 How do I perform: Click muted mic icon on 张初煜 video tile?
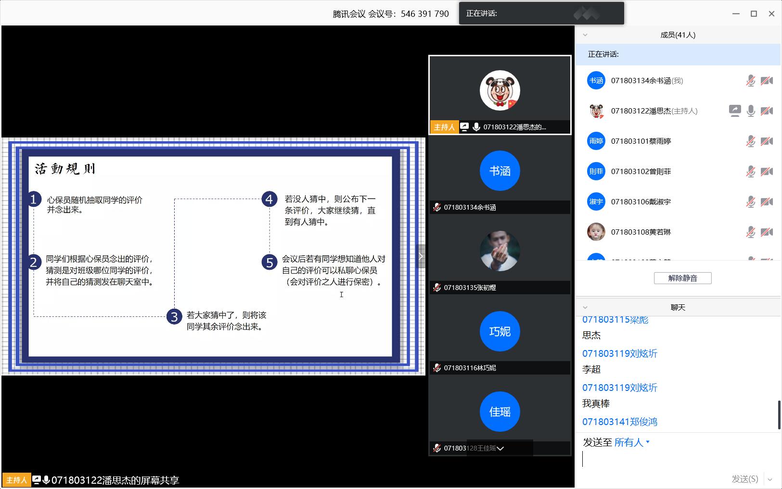click(x=437, y=288)
